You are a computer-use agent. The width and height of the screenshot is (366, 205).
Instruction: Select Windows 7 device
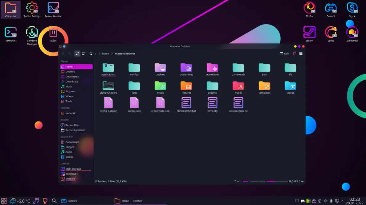pos(76,174)
